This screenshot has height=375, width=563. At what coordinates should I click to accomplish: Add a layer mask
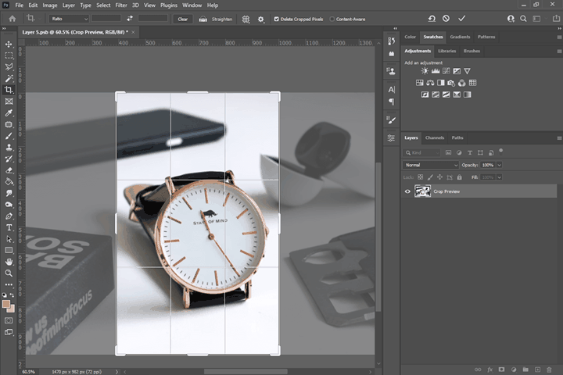pyautogui.click(x=501, y=370)
